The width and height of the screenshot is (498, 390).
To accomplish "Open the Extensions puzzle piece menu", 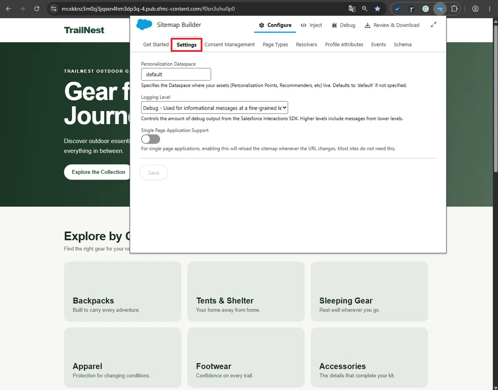I will [454, 9].
